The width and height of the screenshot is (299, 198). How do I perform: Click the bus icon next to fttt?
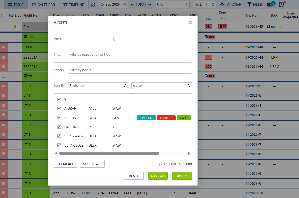[25, 76]
